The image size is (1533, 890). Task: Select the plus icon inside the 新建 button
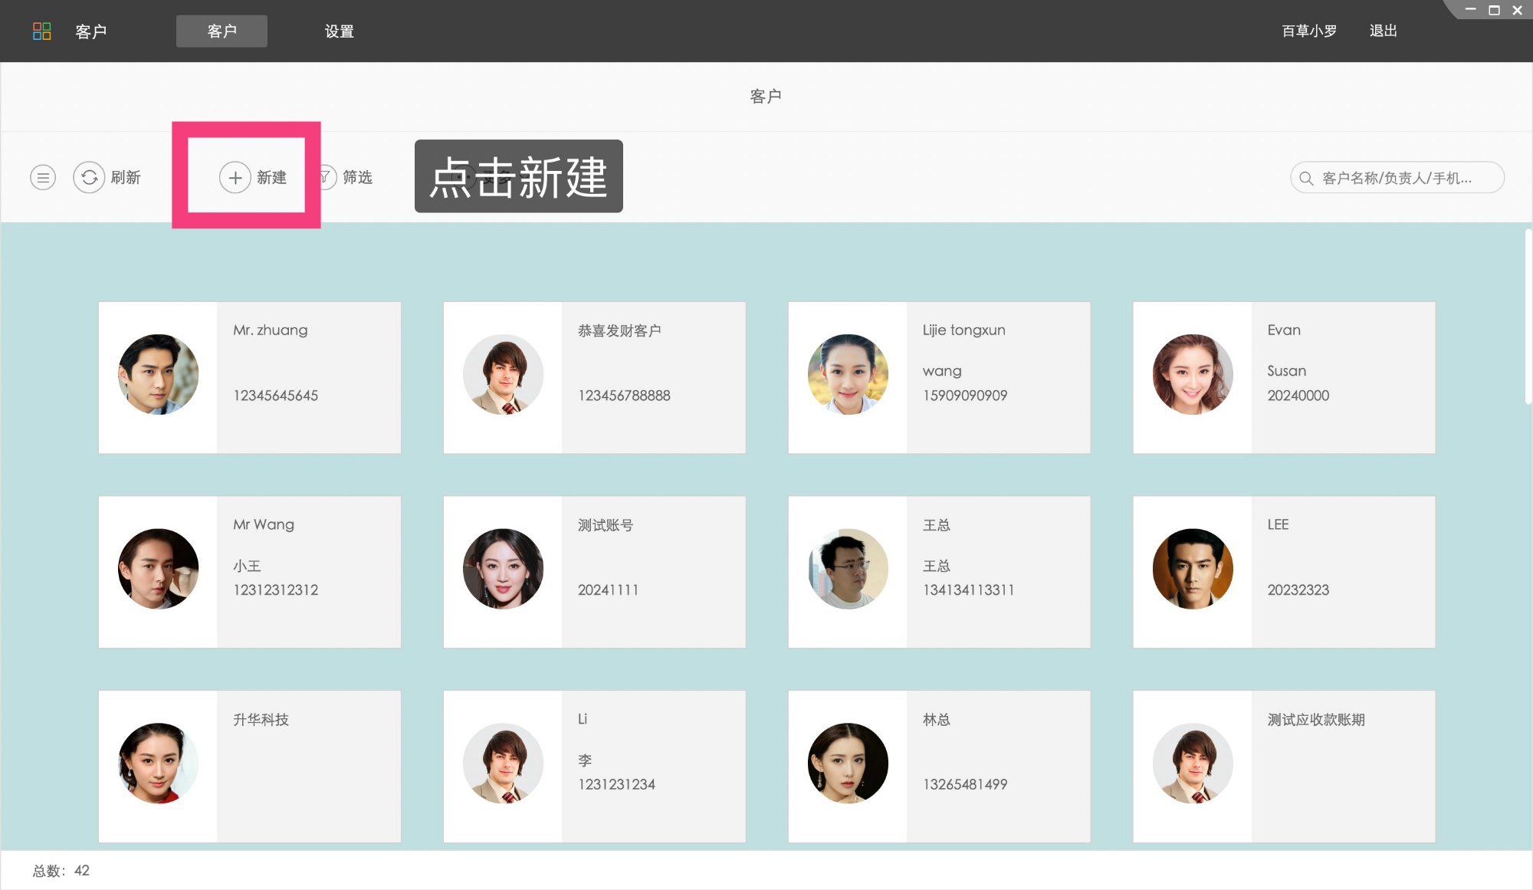235,177
